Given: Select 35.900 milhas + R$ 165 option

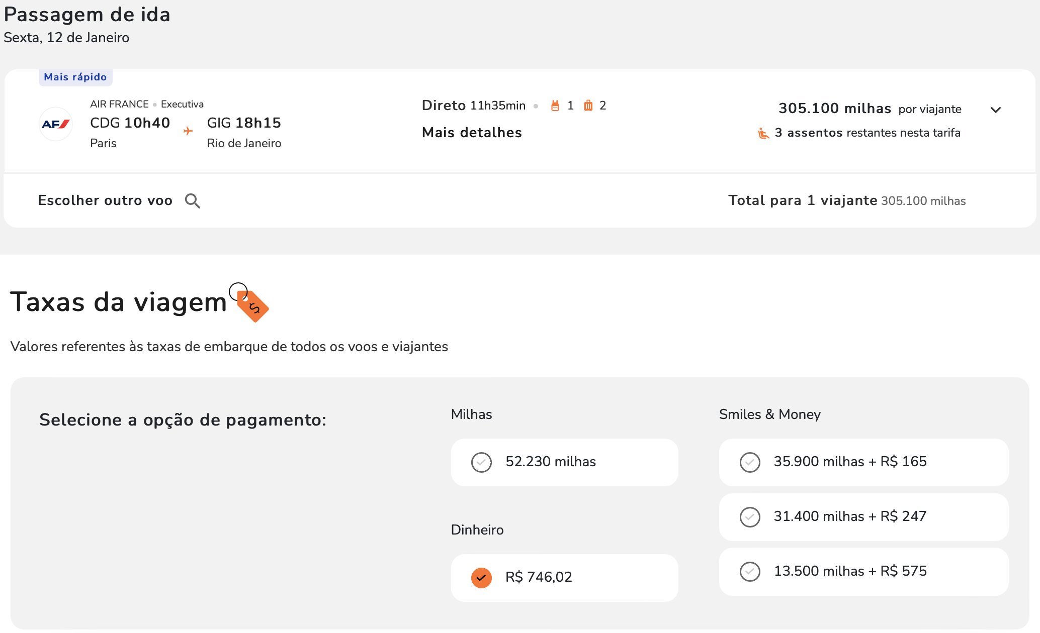Looking at the screenshot, I should pyautogui.click(x=863, y=462).
